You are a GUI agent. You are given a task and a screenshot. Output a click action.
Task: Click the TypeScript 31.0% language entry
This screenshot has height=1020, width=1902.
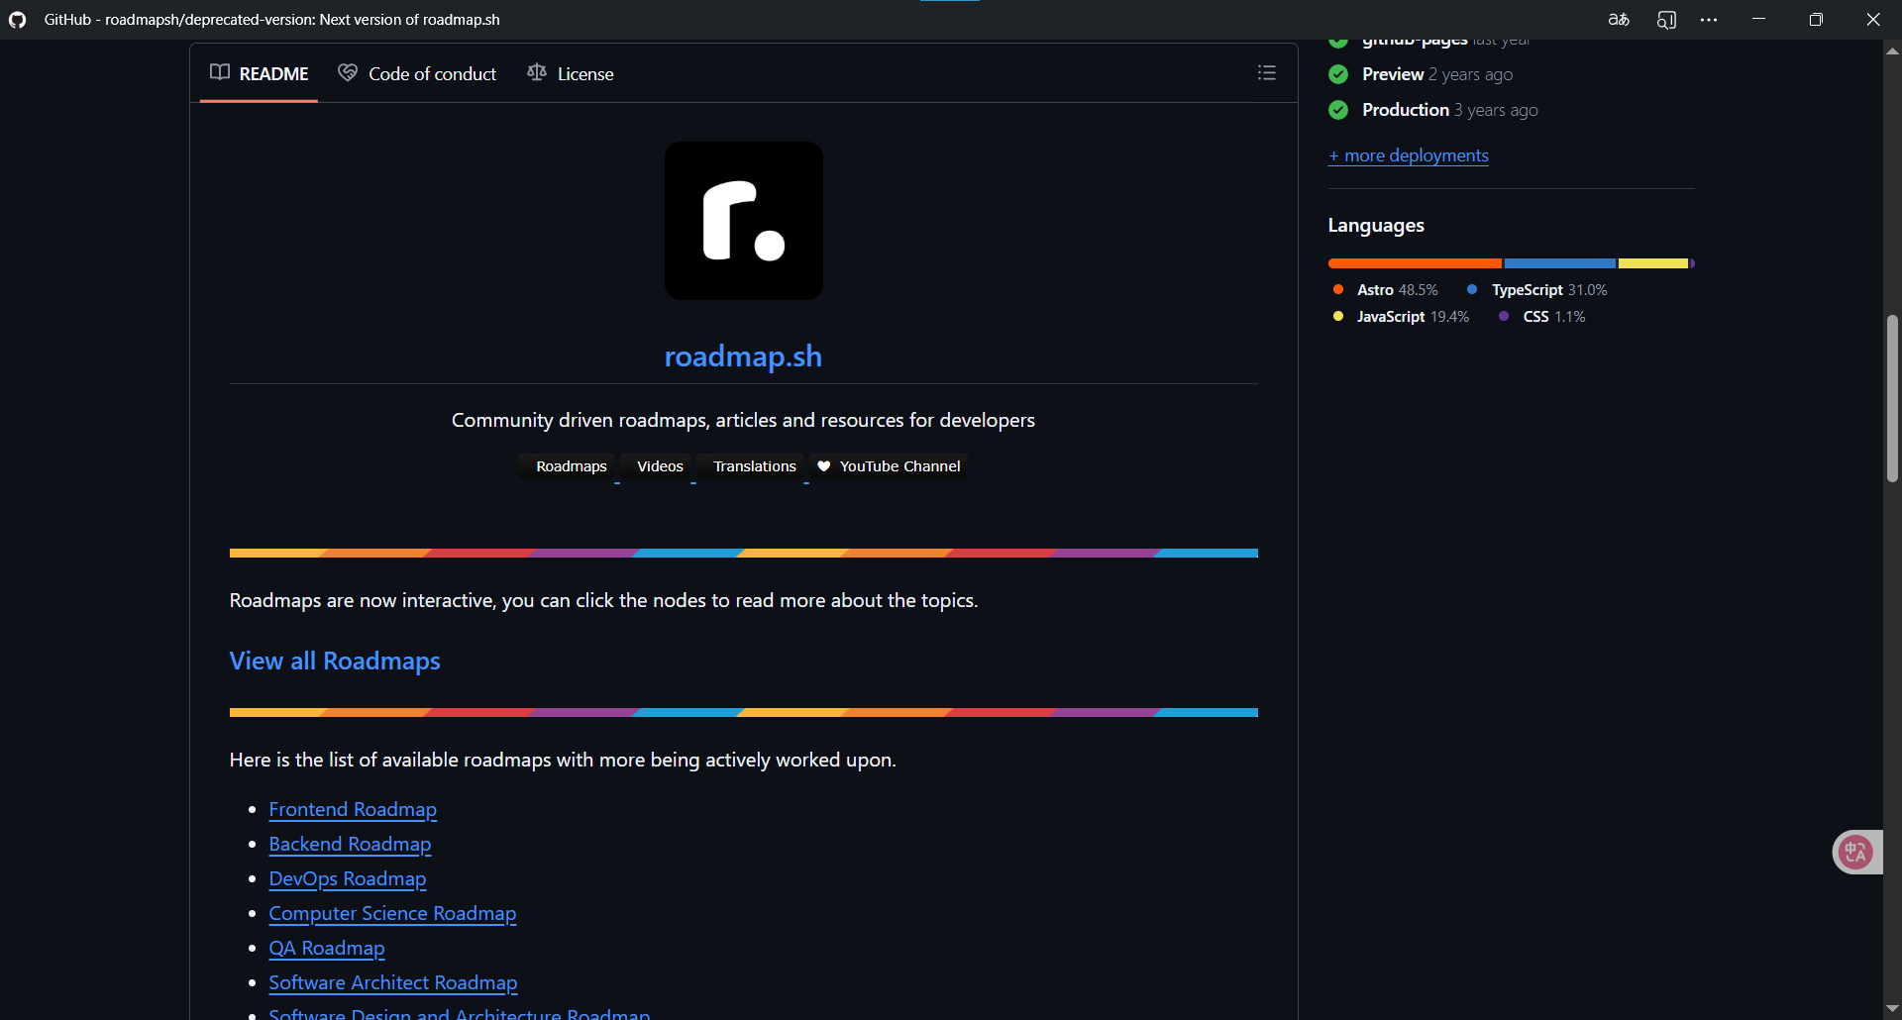(1536, 290)
